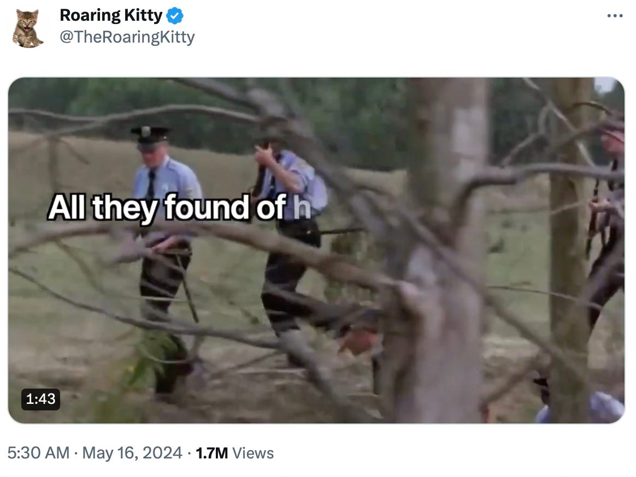Open the May 16, 2024 date link
Image resolution: width=636 pixels, height=477 pixels.
[132, 453]
